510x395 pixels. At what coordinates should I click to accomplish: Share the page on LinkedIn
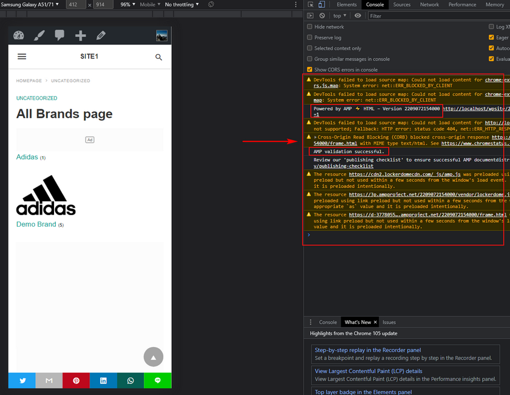(x=103, y=380)
